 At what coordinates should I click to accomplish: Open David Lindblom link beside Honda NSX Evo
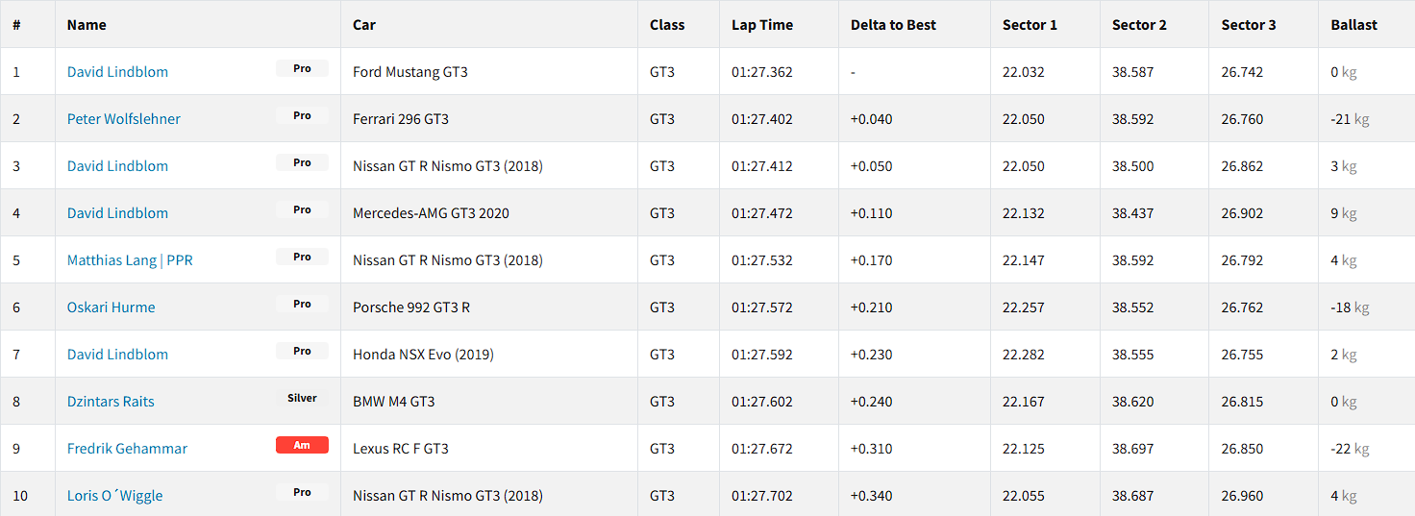pyautogui.click(x=117, y=355)
